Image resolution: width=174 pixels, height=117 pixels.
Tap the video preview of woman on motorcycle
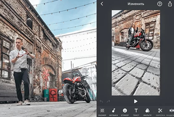click(x=136, y=53)
